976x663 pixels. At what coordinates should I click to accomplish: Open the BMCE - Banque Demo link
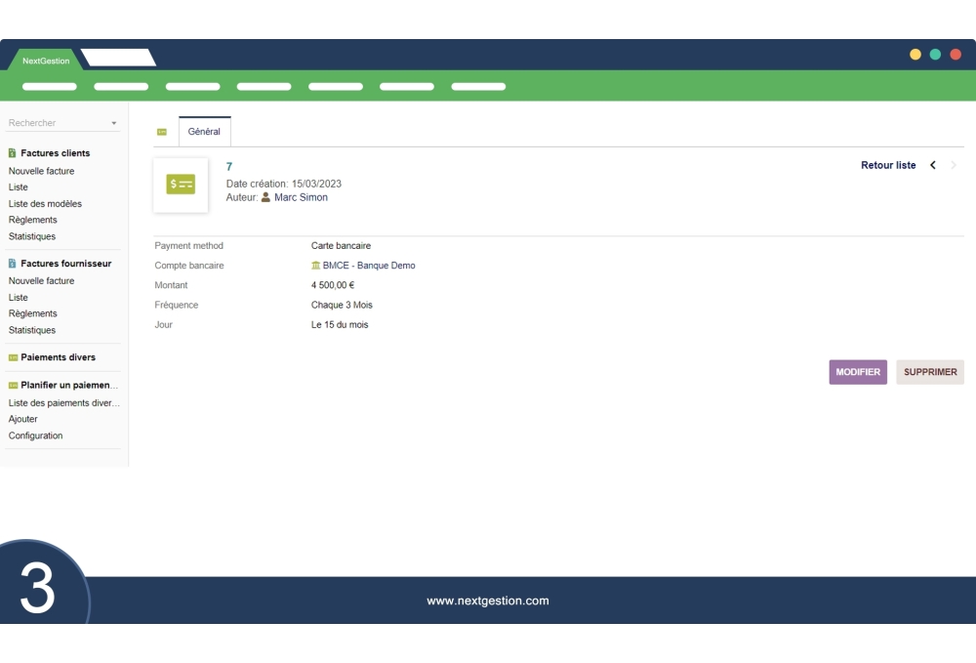click(x=369, y=266)
